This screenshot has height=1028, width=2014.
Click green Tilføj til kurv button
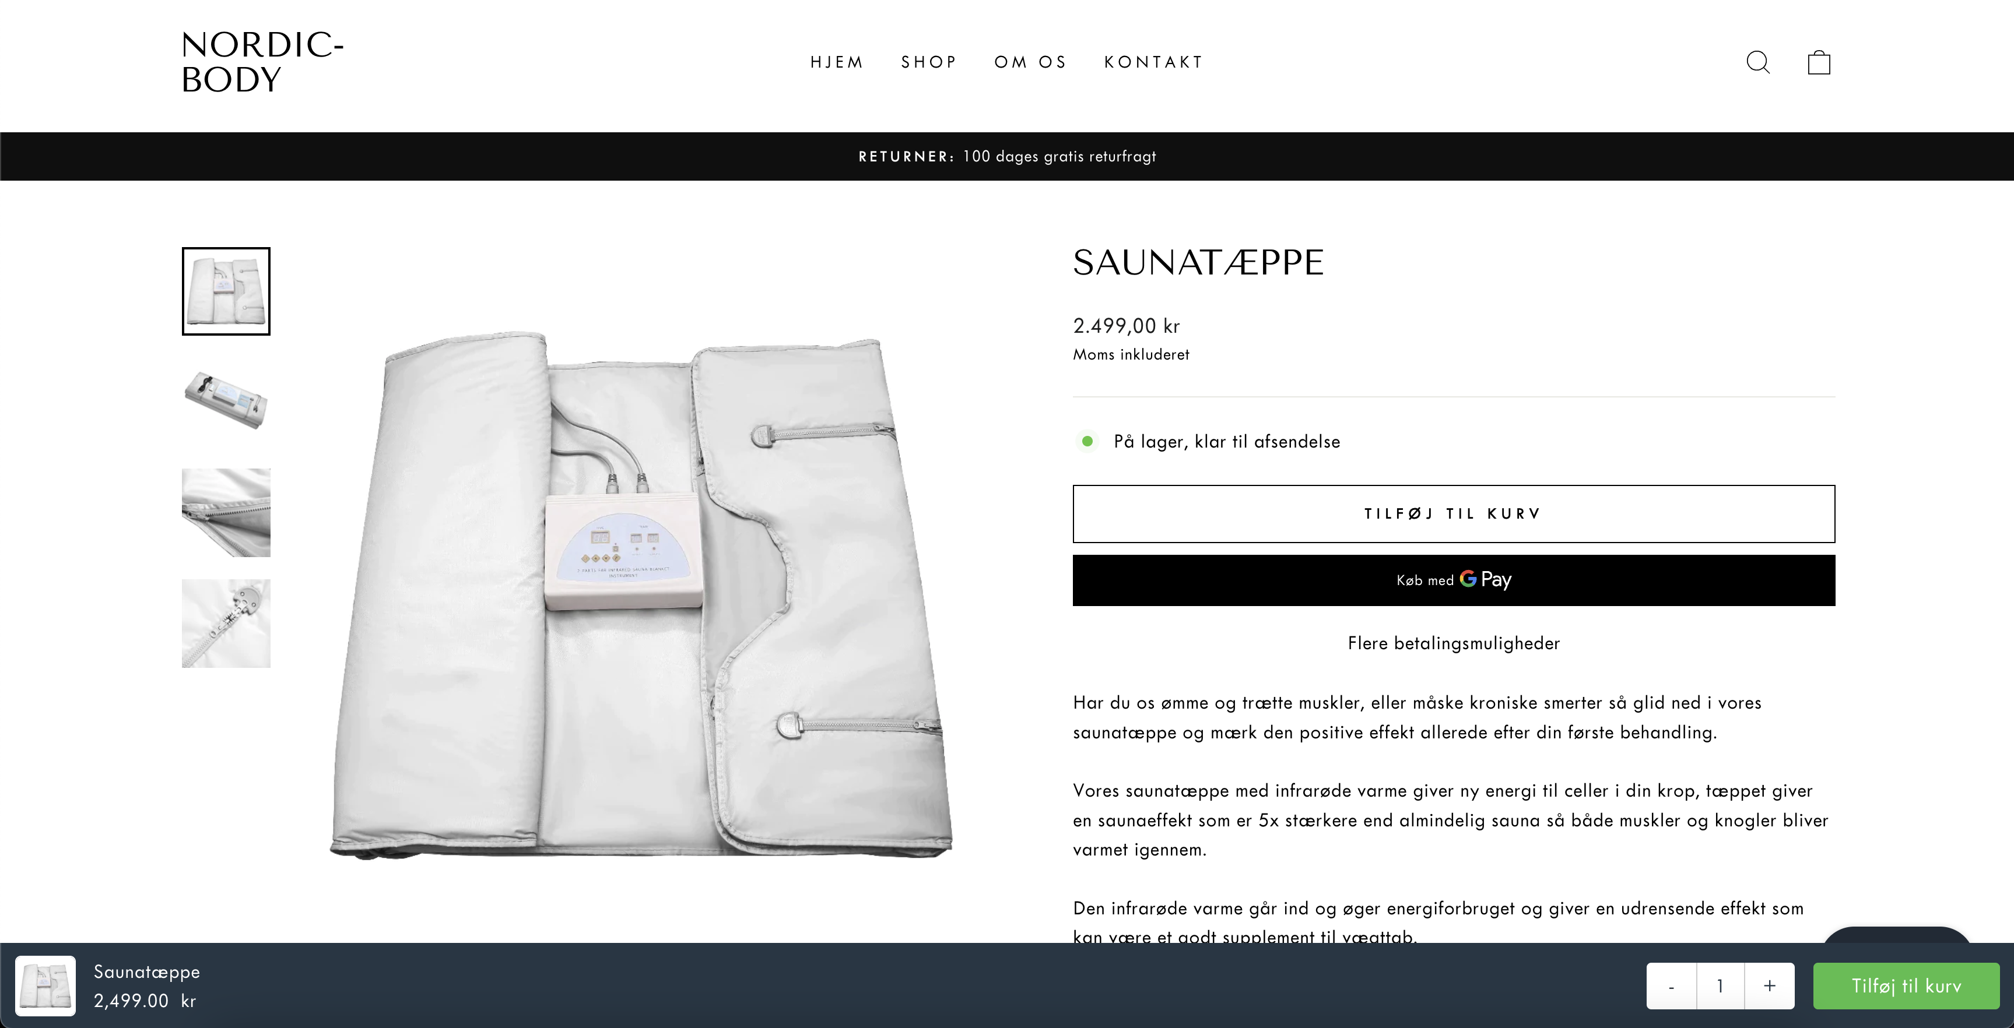1906,986
